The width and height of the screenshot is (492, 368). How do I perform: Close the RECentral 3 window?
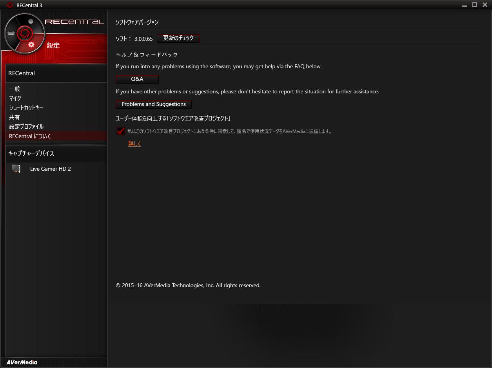tap(485, 5)
